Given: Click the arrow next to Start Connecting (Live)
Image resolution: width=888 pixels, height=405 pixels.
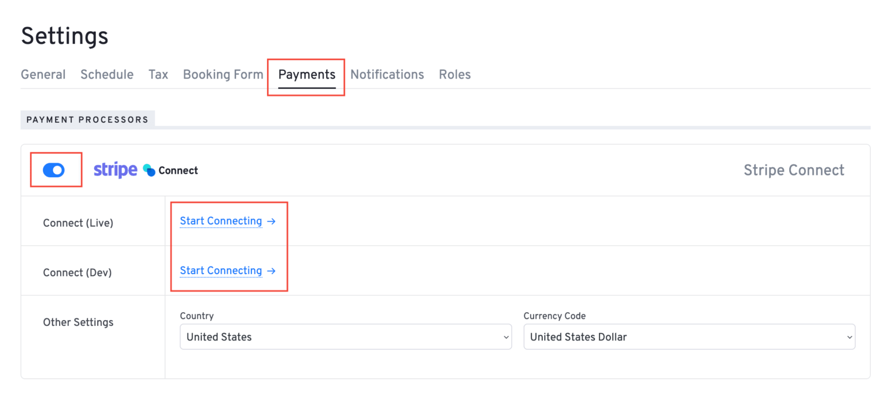Looking at the screenshot, I should coord(271,221).
